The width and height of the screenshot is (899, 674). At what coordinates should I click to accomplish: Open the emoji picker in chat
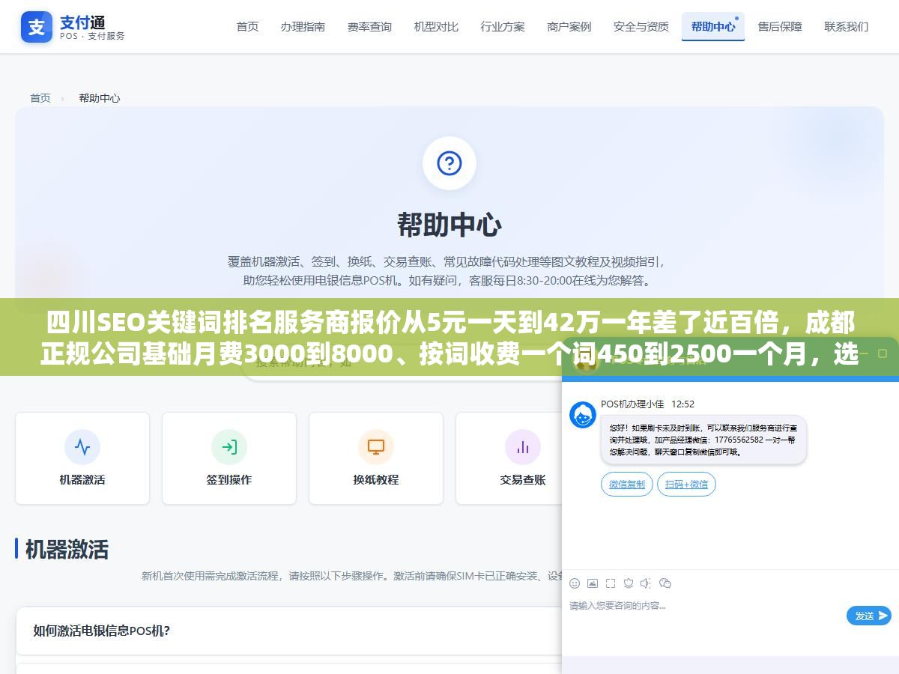click(x=575, y=583)
